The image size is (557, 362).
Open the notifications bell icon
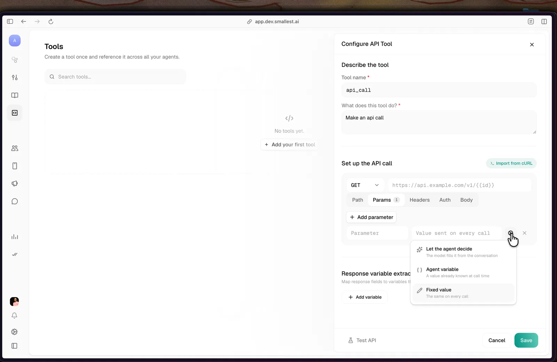pos(14,315)
